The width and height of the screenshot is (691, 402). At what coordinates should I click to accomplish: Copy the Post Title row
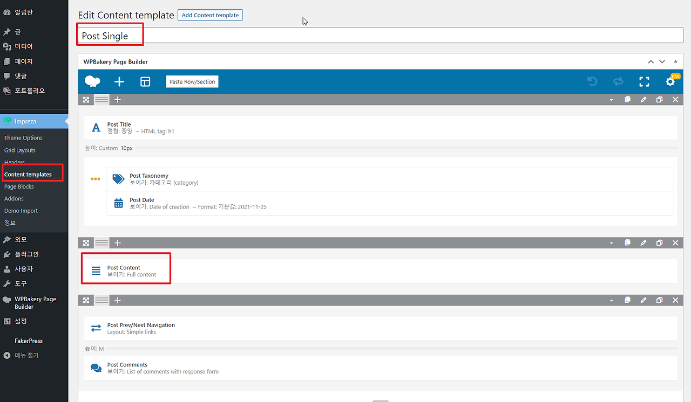click(x=627, y=100)
